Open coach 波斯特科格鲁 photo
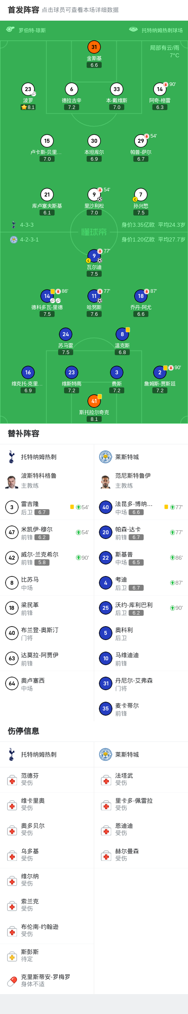Image resolution: width=188 pixels, height=1014 pixels. click(x=11, y=481)
